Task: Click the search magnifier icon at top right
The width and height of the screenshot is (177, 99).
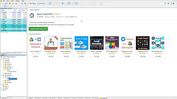Action: (x=165, y=4)
